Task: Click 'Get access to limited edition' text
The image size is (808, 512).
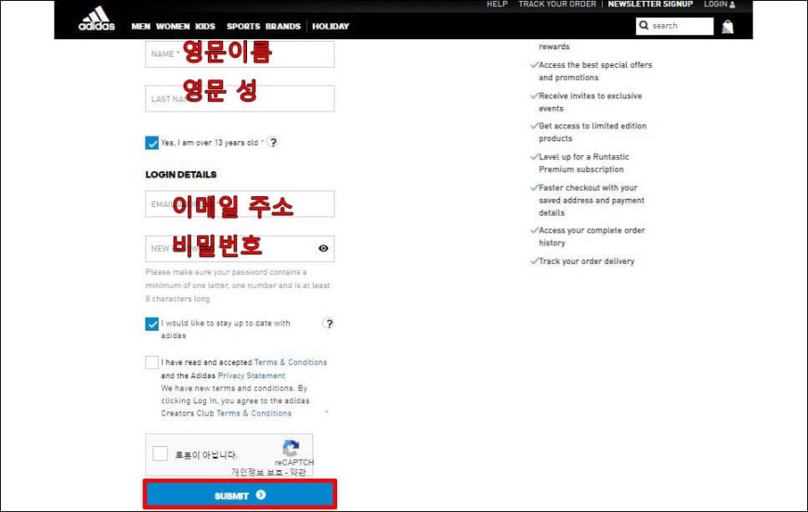Action: pos(593,125)
